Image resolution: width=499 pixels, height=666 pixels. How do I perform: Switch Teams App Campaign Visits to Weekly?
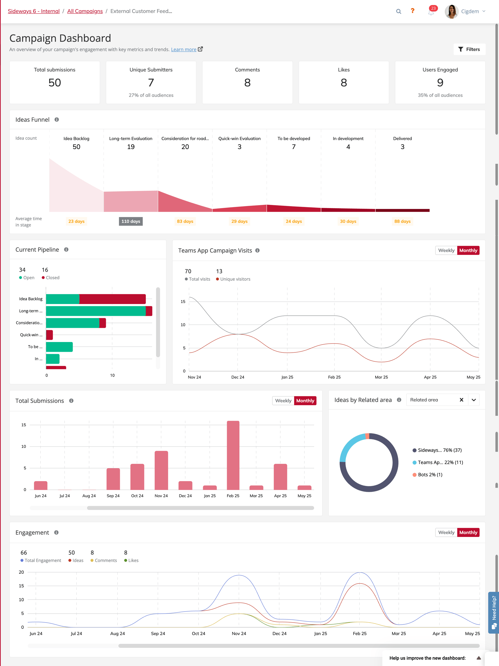tap(446, 251)
